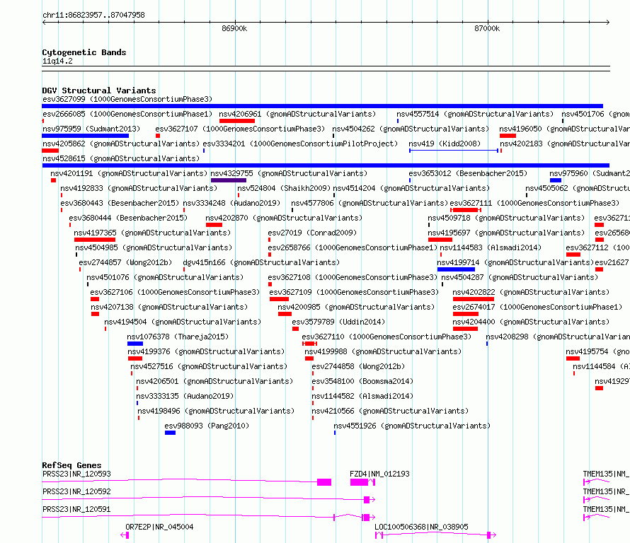Open the nsv4207138 variant label
This screenshot has width=630, height=543.
pyautogui.click(x=169, y=307)
